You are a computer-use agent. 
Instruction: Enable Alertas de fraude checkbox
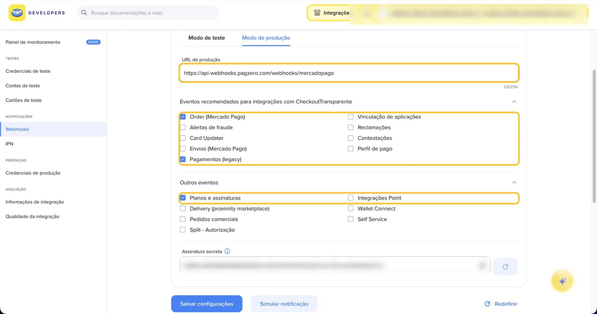(x=183, y=127)
